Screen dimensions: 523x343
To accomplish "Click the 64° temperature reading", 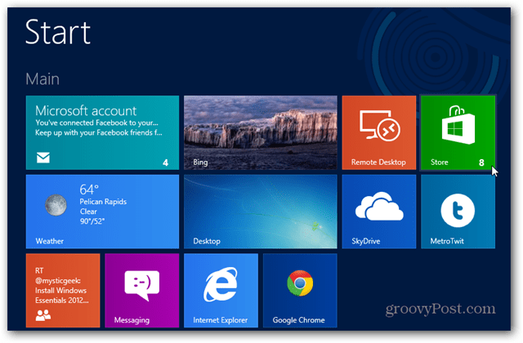I will point(89,189).
